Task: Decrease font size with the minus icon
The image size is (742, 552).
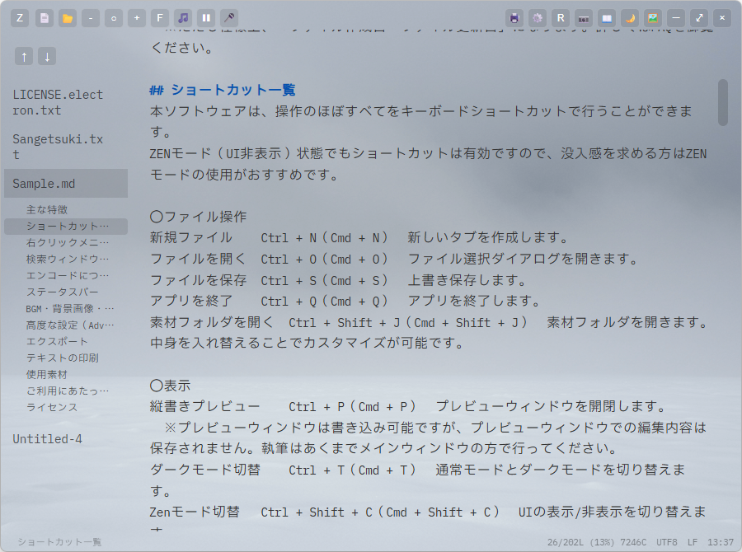Action: (91, 17)
